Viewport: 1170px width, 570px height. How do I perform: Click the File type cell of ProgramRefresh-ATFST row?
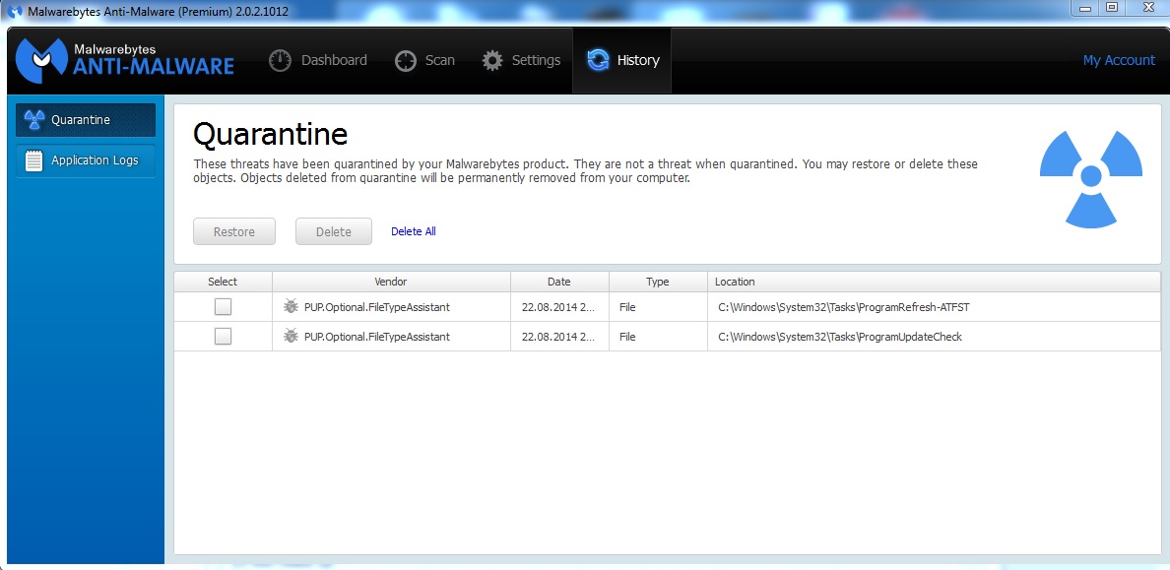658,306
